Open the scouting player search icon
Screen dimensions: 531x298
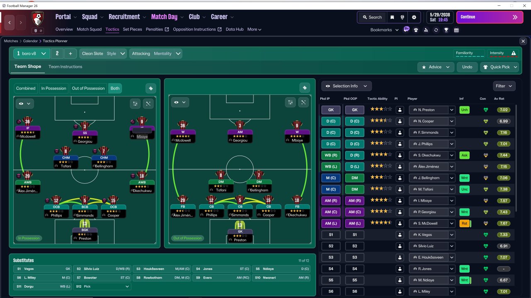(x=426, y=30)
